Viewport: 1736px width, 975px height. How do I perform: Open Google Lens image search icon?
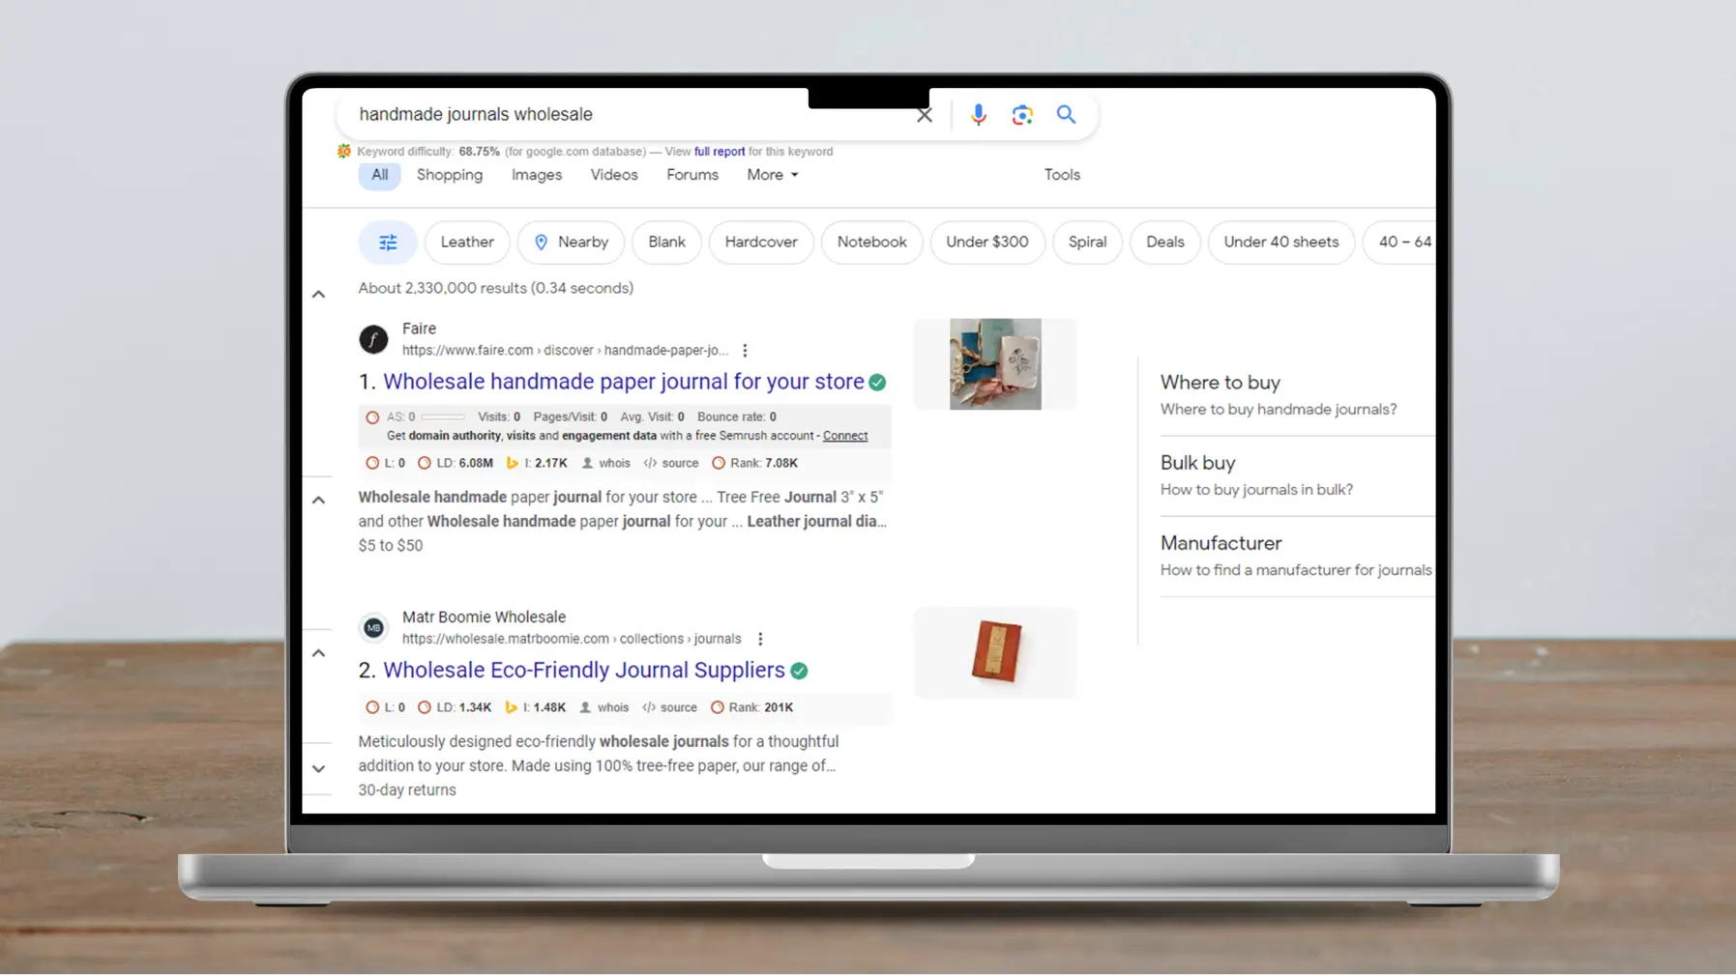(1022, 115)
